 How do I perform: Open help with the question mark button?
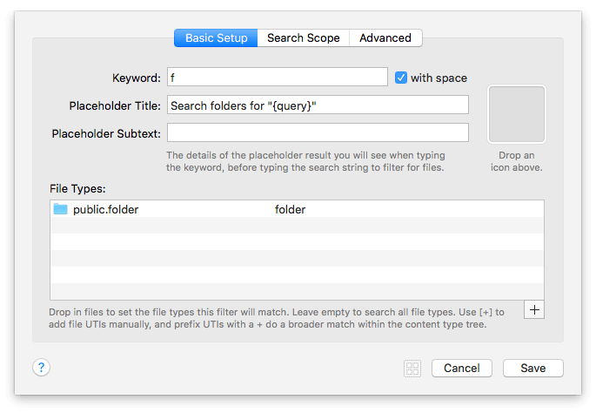[41, 368]
